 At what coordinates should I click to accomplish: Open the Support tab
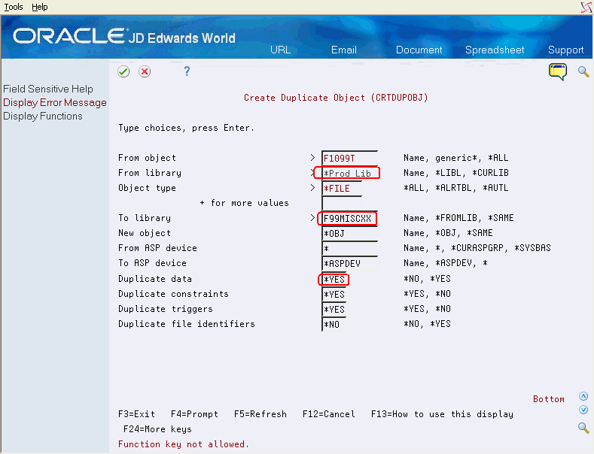tap(565, 50)
